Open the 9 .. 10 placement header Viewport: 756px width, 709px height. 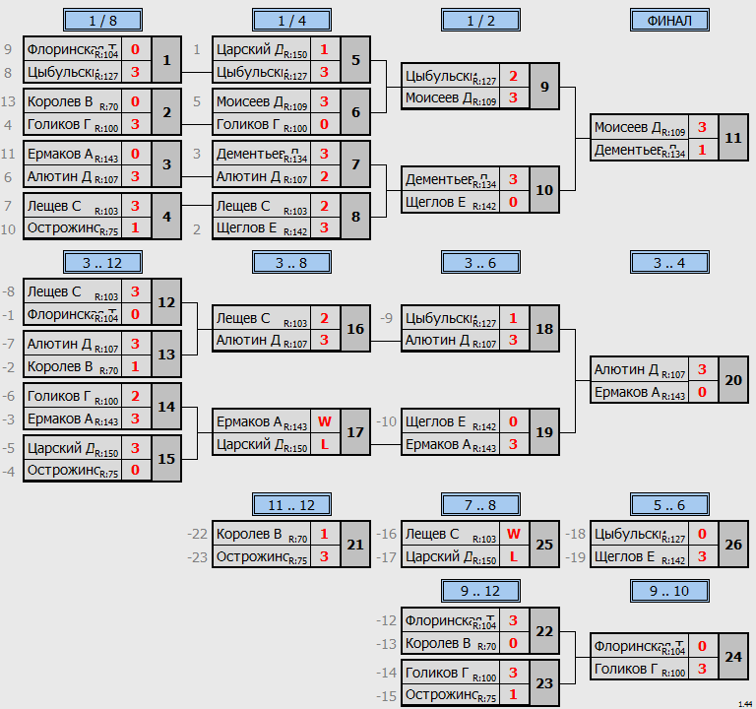pyautogui.click(x=669, y=591)
